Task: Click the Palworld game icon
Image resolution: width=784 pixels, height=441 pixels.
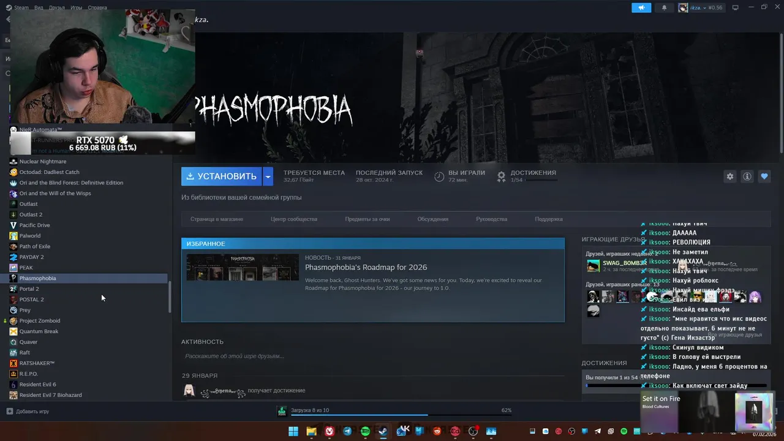Action: coord(13,236)
